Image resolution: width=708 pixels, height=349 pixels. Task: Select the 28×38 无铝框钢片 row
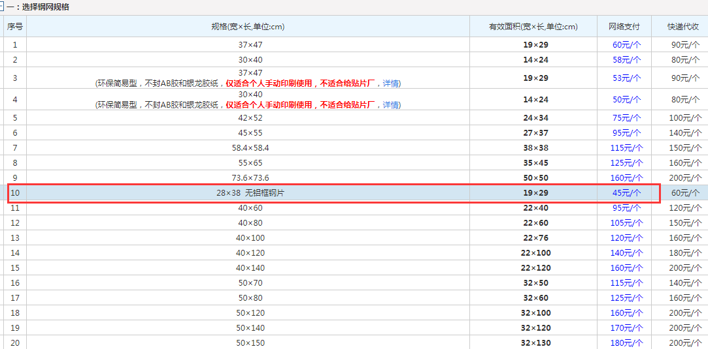pyautogui.click(x=247, y=193)
